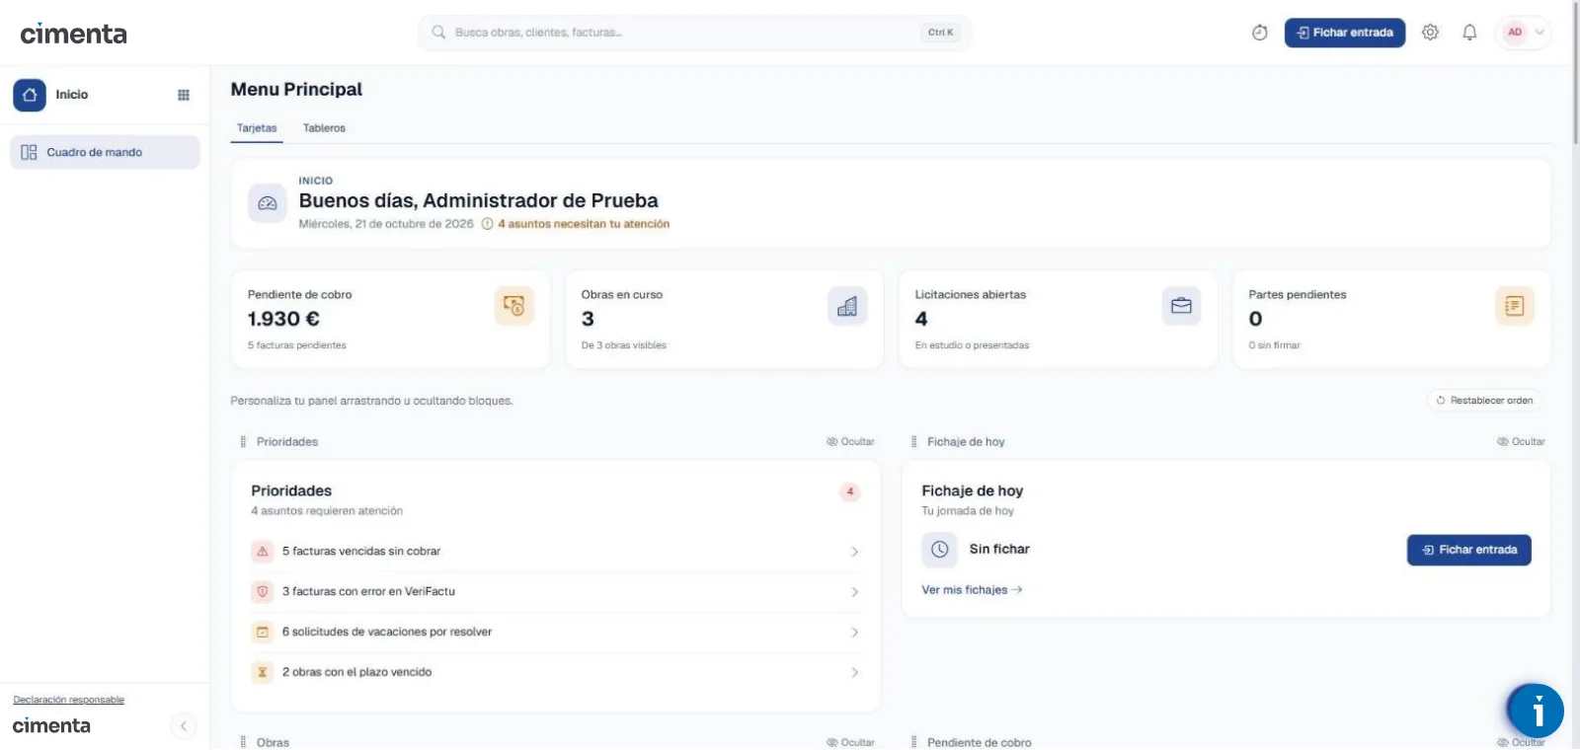Open settings gear icon
Viewport: 1580px width, 750px height.
click(x=1430, y=33)
